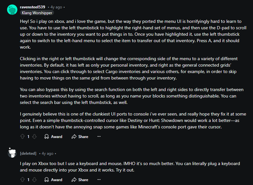Downvote ravensteel539's comment
This screenshot has height=185, width=253.
coord(34,137)
